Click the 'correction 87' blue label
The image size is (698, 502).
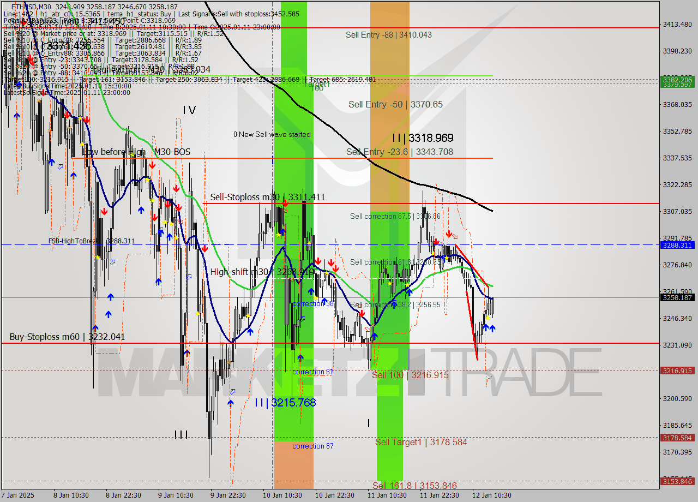pyautogui.click(x=313, y=446)
